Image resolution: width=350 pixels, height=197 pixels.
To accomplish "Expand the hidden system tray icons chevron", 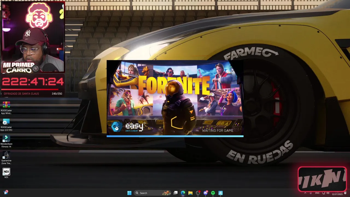I will point(305,193).
